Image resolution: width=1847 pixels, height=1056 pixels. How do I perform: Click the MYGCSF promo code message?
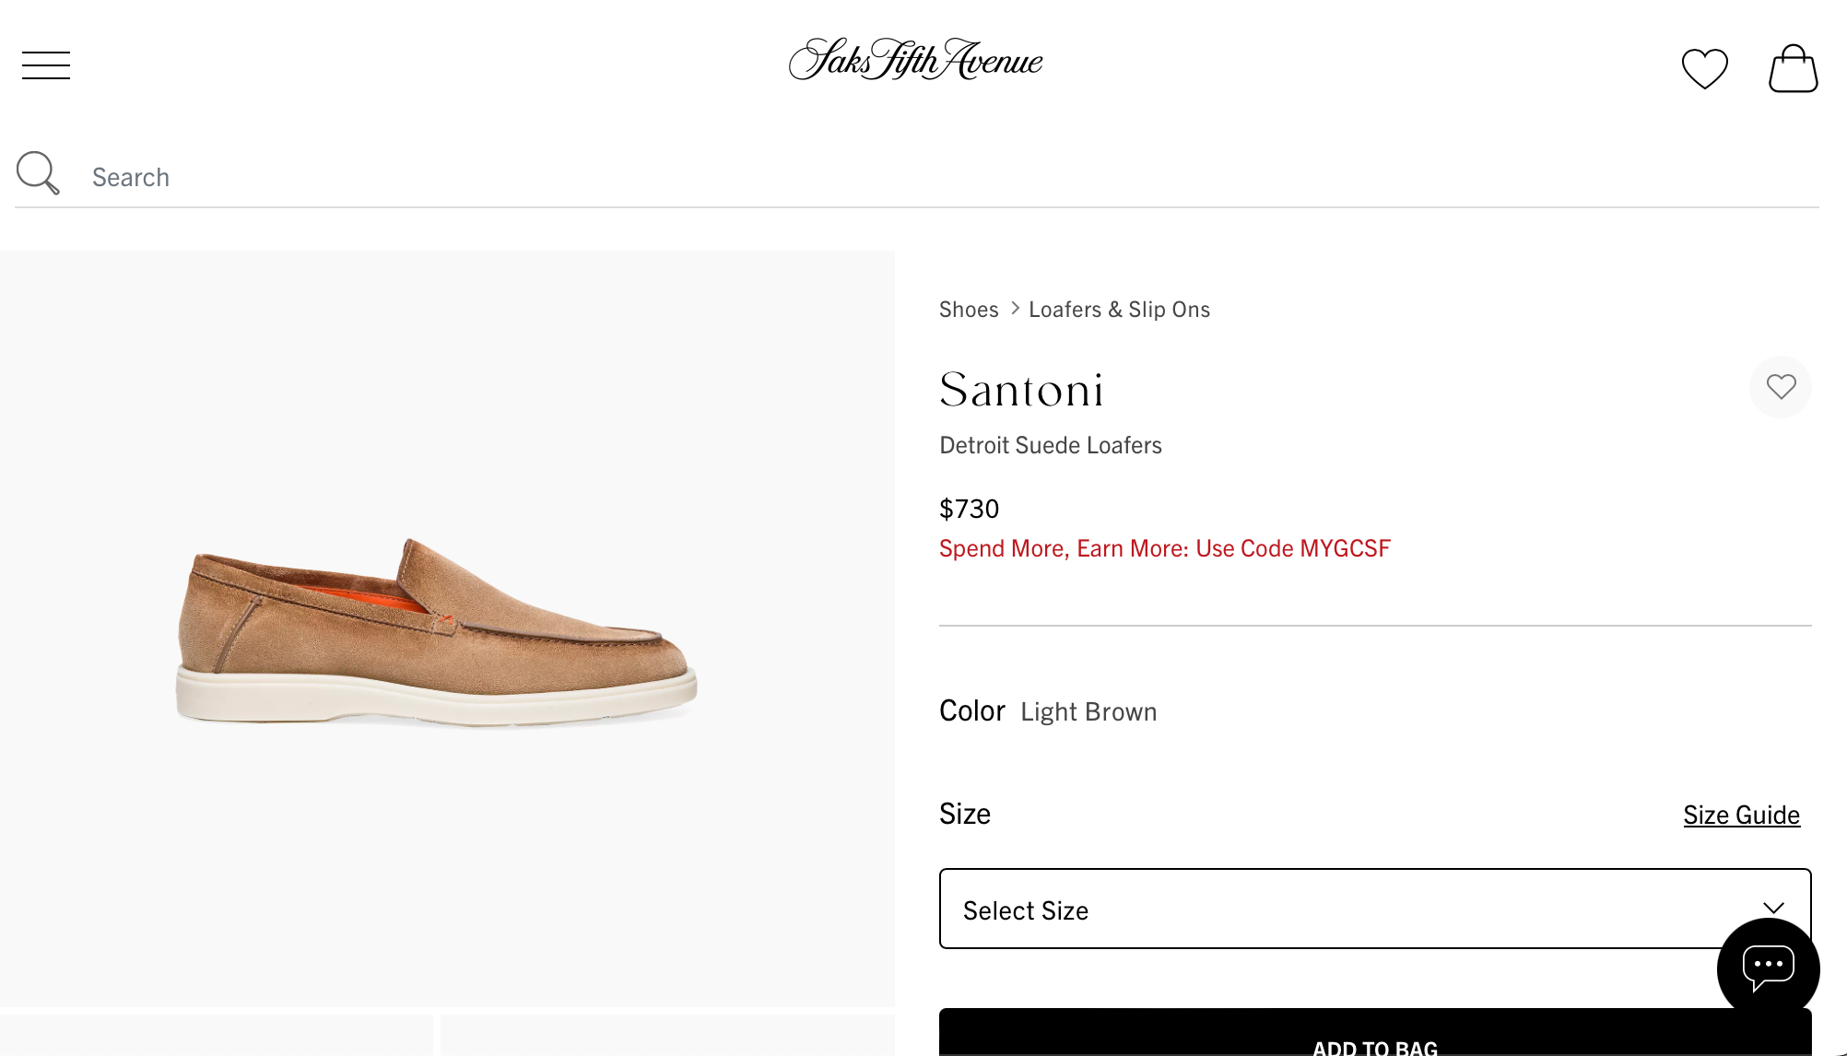click(x=1164, y=547)
